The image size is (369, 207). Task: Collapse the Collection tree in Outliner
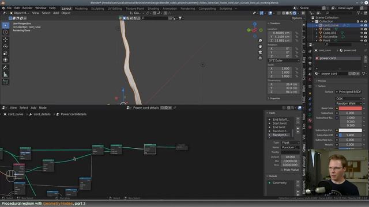(x=313, y=21)
